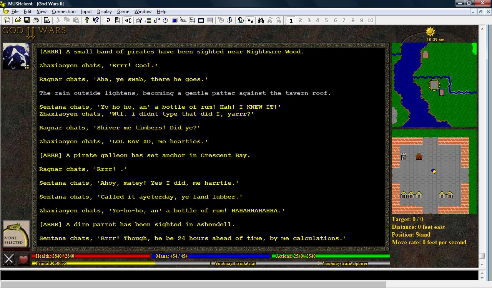Click the text document page toolbar icon
492x288 pixels.
click(x=118, y=20)
